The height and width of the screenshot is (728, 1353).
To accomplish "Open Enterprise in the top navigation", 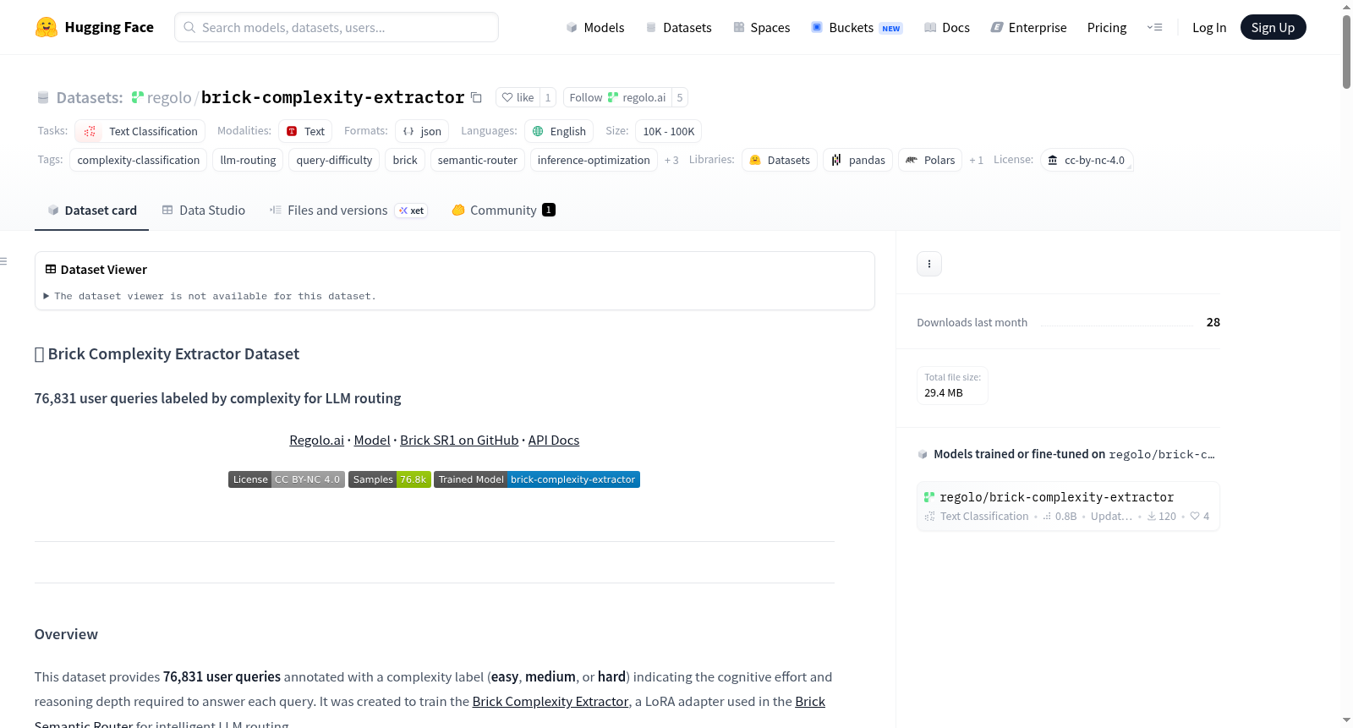I will [x=1028, y=27].
